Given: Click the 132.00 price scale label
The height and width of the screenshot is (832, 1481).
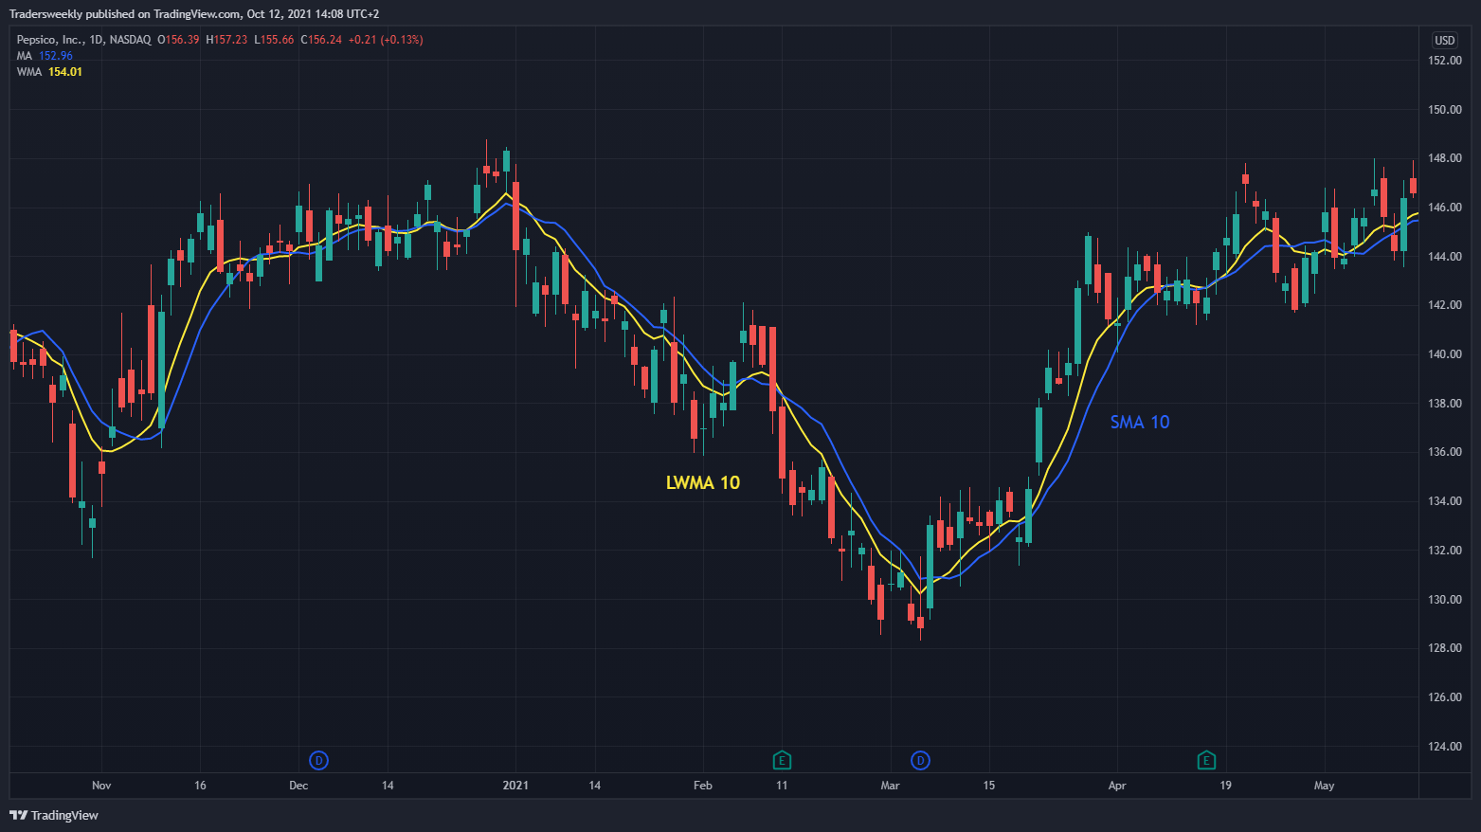Looking at the screenshot, I should [1445, 551].
